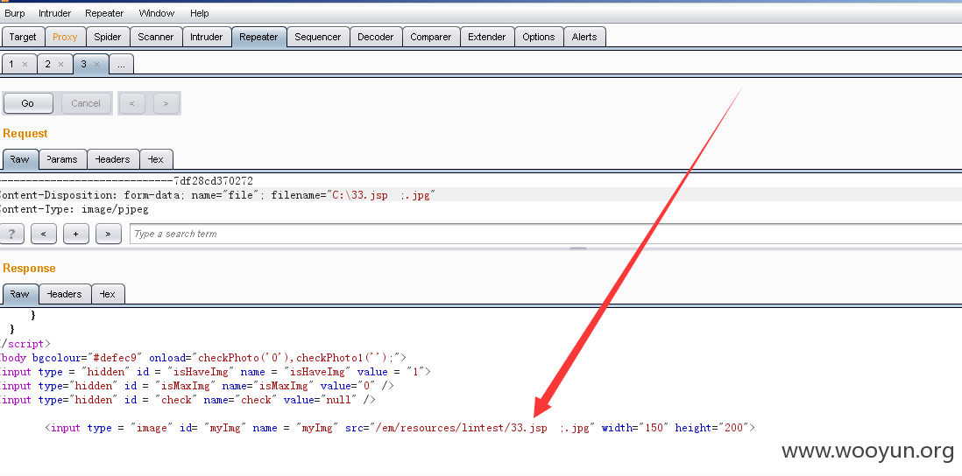962x476 pixels.
Task: Switch to the Options tab
Action: click(539, 37)
